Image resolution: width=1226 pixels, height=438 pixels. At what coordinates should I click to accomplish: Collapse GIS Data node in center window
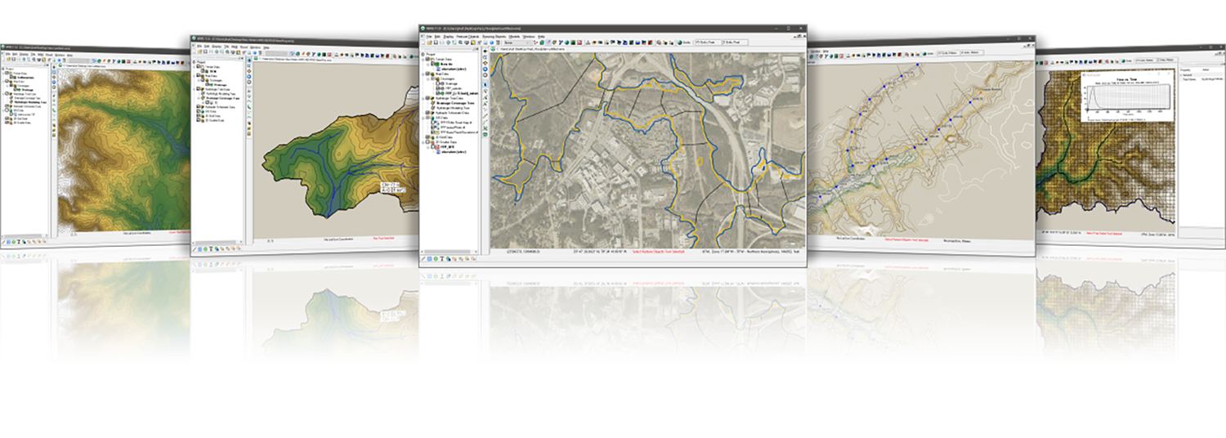pyautogui.click(x=423, y=118)
